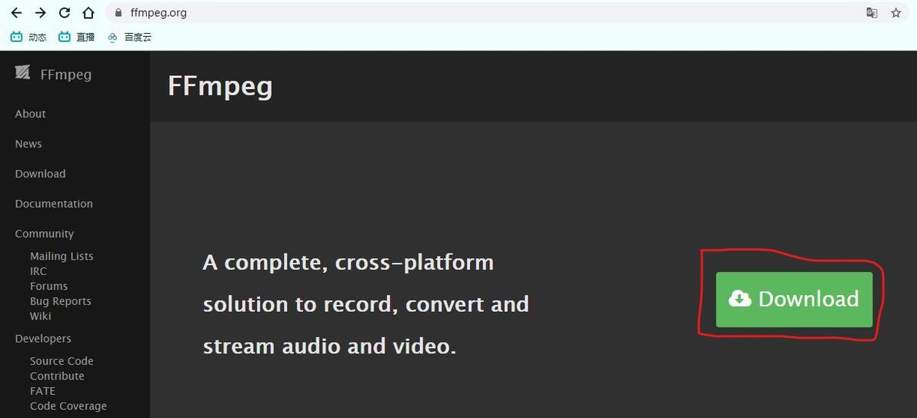Click the translate page icon
917x418 pixels.
click(872, 12)
